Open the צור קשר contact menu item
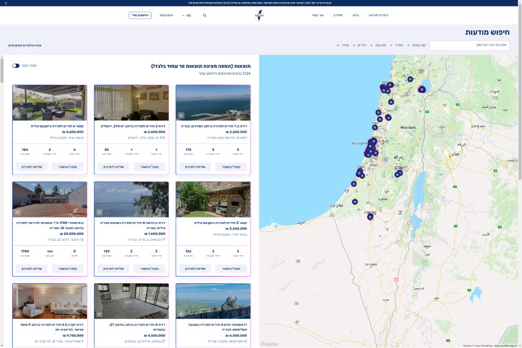The width and height of the screenshot is (522, 348). [x=318, y=15]
